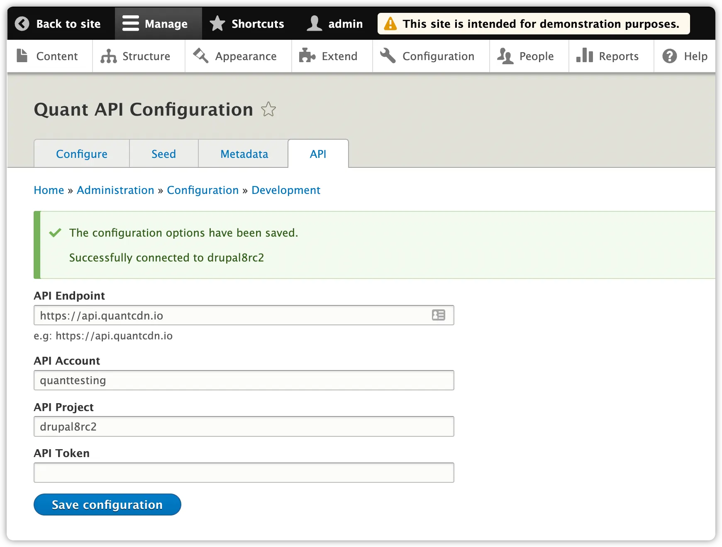Click the Shortcuts star menu item
Screen dimensions: 722x547
pyautogui.click(x=246, y=23)
